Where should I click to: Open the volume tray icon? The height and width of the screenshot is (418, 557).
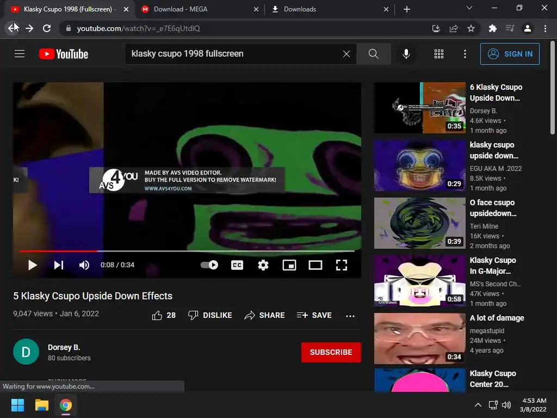pos(506,405)
